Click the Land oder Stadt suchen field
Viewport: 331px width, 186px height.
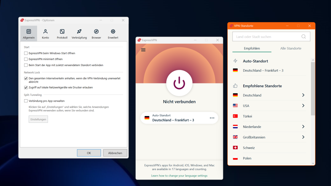pos(271,36)
